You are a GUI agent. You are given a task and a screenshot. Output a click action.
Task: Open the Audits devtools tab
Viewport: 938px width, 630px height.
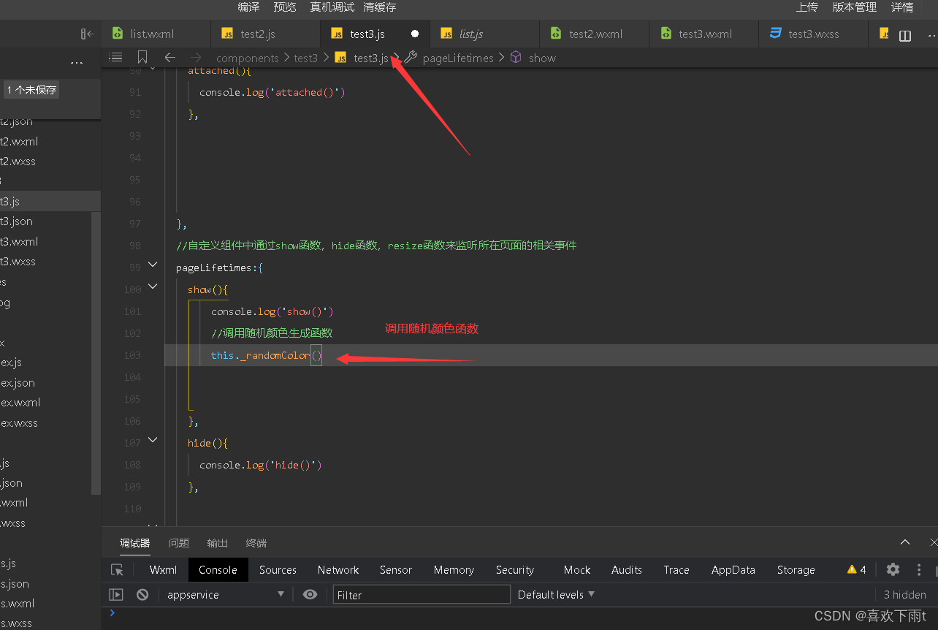point(627,570)
